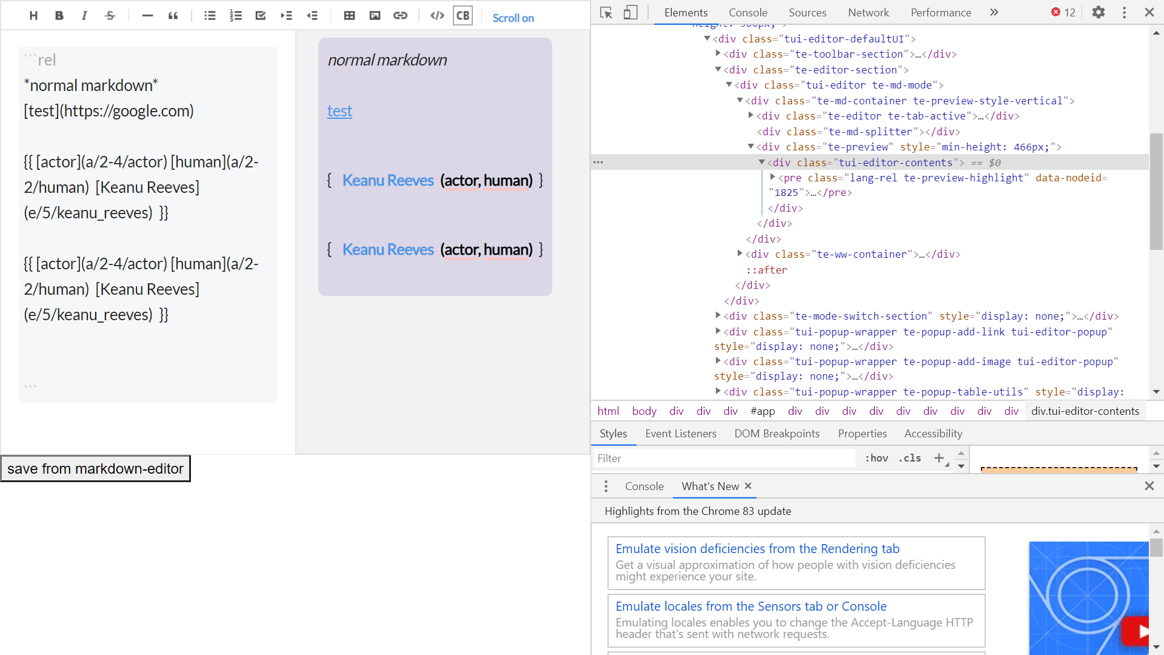Expand the te-toolbar-section div node
Viewport: 1164px width, 655px height.
(718, 54)
